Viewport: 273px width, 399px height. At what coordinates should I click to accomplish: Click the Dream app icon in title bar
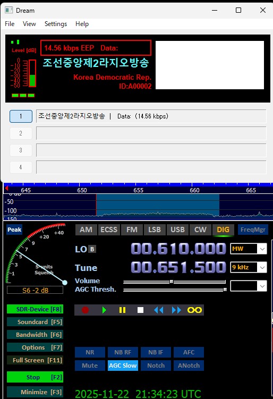click(x=8, y=10)
